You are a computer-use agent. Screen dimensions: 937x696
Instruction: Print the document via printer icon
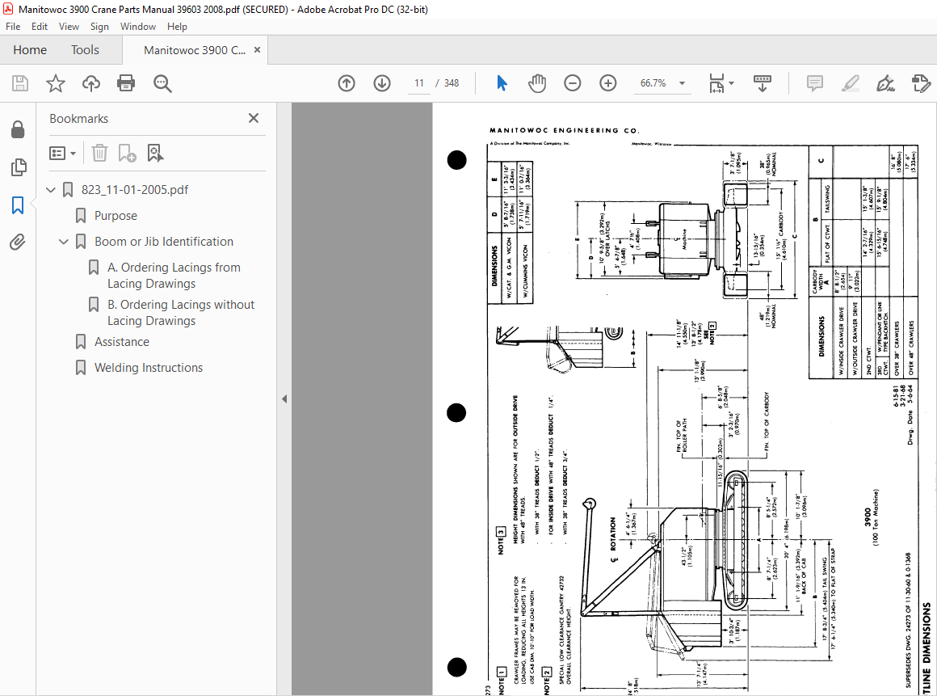tap(126, 83)
